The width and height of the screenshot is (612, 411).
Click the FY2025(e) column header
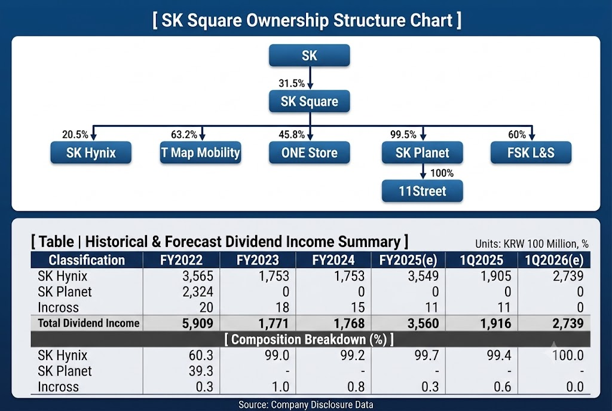pyautogui.click(x=408, y=260)
